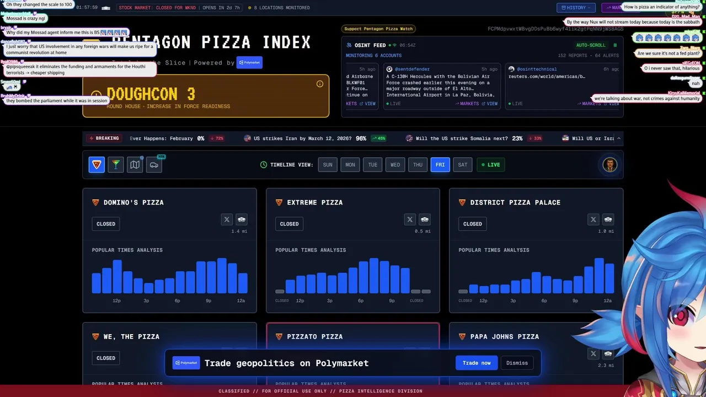Collapse the breaking ticker with the chevron
Viewport: 706px width, 397px height.
tap(618, 138)
